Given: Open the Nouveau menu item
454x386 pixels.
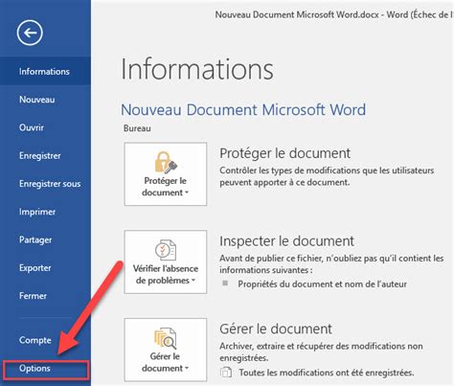Looking at the screenshot, I should click(45, 100).
